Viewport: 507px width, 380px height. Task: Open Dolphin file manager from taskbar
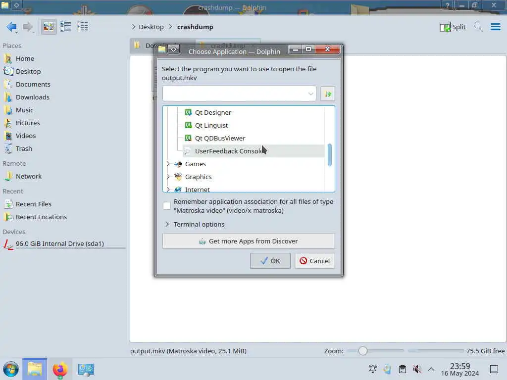tap(35, 369)
